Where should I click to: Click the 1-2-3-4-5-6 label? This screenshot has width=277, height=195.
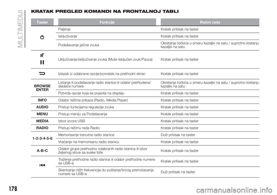click(x=42, y=138)
